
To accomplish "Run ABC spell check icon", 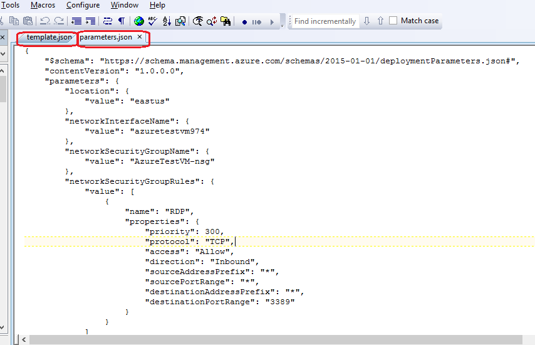I will 152,21.
